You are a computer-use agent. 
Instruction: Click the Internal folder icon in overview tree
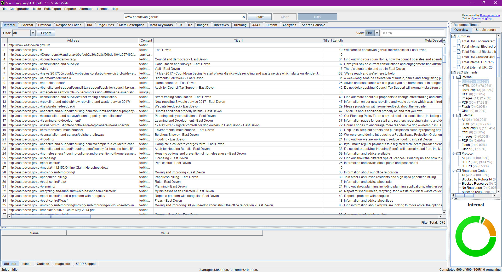click(x=459, y=77)
